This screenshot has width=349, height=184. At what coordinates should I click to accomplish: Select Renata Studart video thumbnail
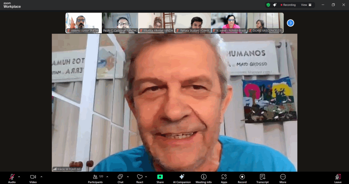pyautogui.click(x=193, y=23)
